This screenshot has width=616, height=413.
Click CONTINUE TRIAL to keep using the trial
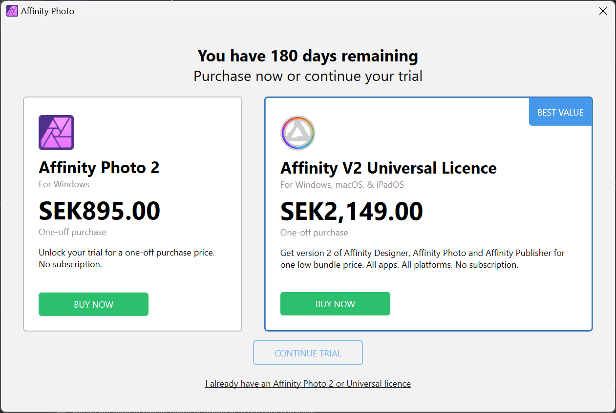click(308, 353)
